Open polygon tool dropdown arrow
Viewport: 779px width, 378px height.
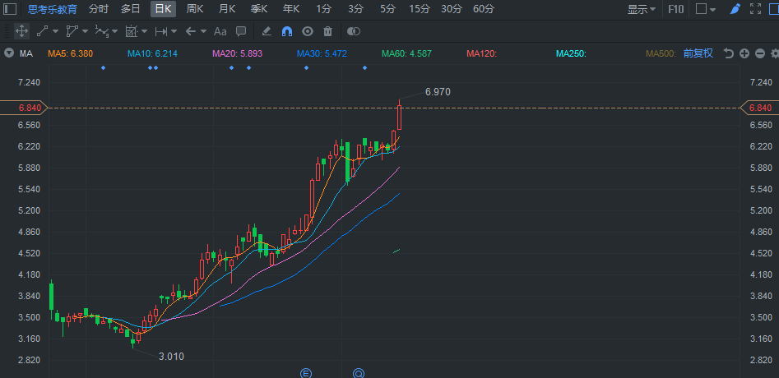[x=85, y=32]
